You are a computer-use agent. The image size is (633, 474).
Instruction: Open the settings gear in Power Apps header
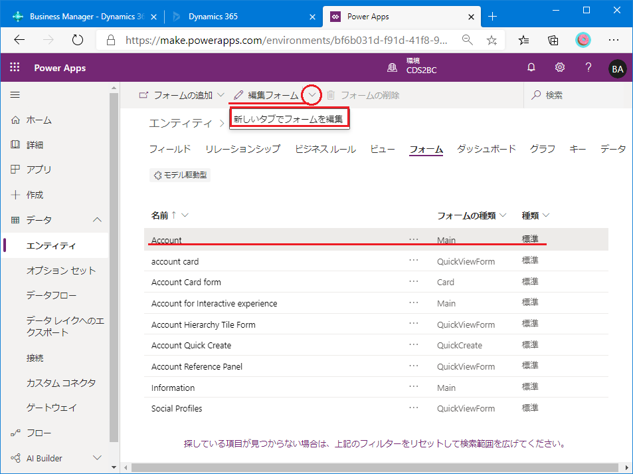(x=559, y=68)
